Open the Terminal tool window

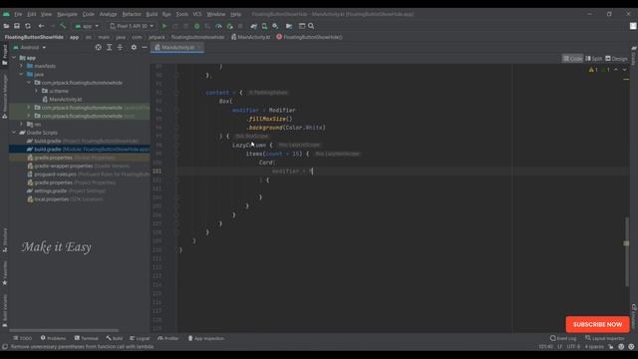[x=87, y=339]
